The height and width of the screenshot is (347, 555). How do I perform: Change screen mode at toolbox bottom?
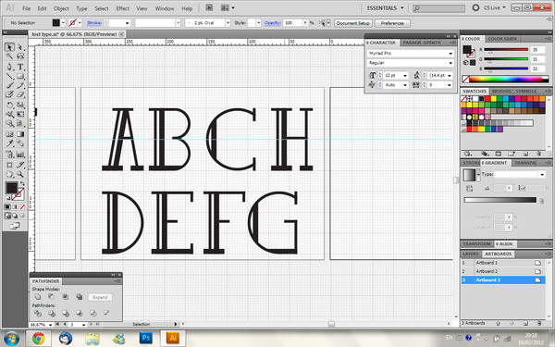point(15,226)
